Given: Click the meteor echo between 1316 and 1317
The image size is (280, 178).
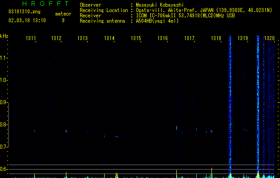Looking at the screenshot, I should (176, 128).
